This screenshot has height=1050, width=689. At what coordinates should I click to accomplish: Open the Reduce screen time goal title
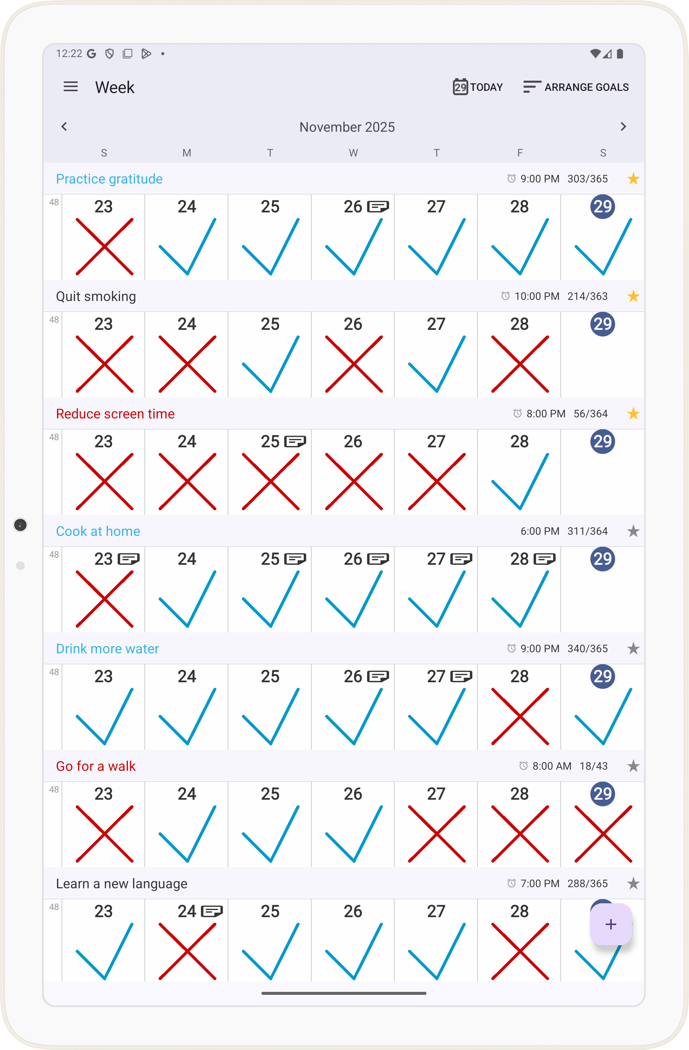point(115,414)
